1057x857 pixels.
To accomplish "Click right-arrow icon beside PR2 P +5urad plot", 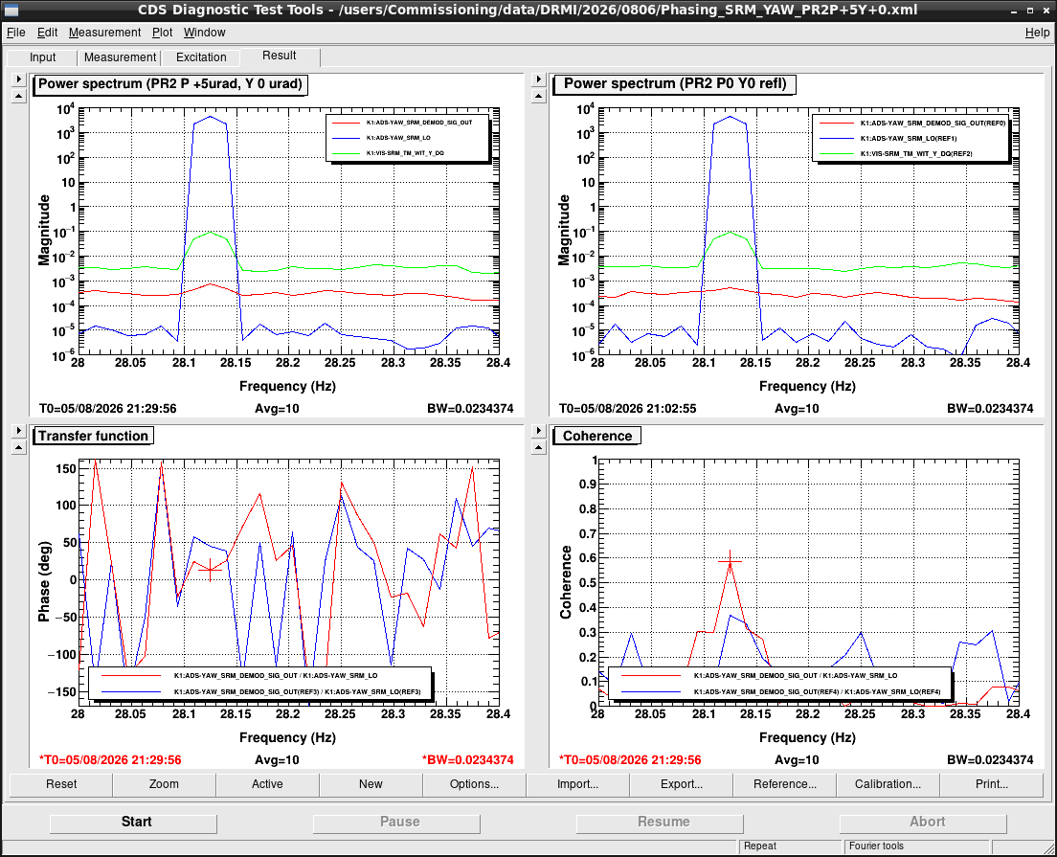I will (x=18, y=79).
